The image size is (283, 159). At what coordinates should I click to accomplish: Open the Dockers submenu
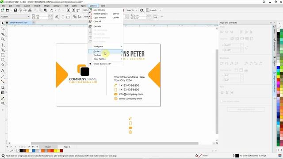105,51
